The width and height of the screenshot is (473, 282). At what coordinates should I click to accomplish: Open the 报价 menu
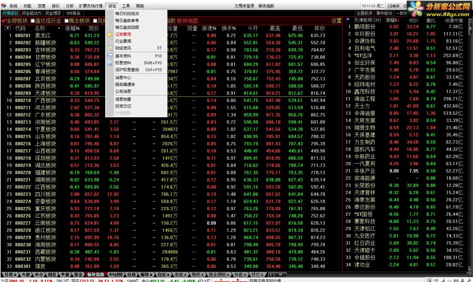tap(56, 6)
